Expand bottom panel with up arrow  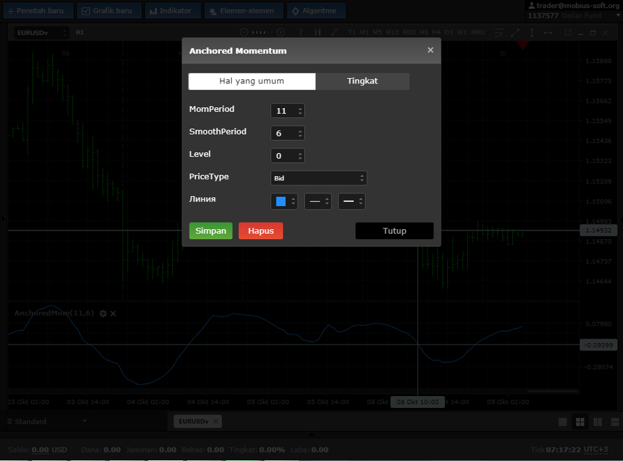point(311,435)
